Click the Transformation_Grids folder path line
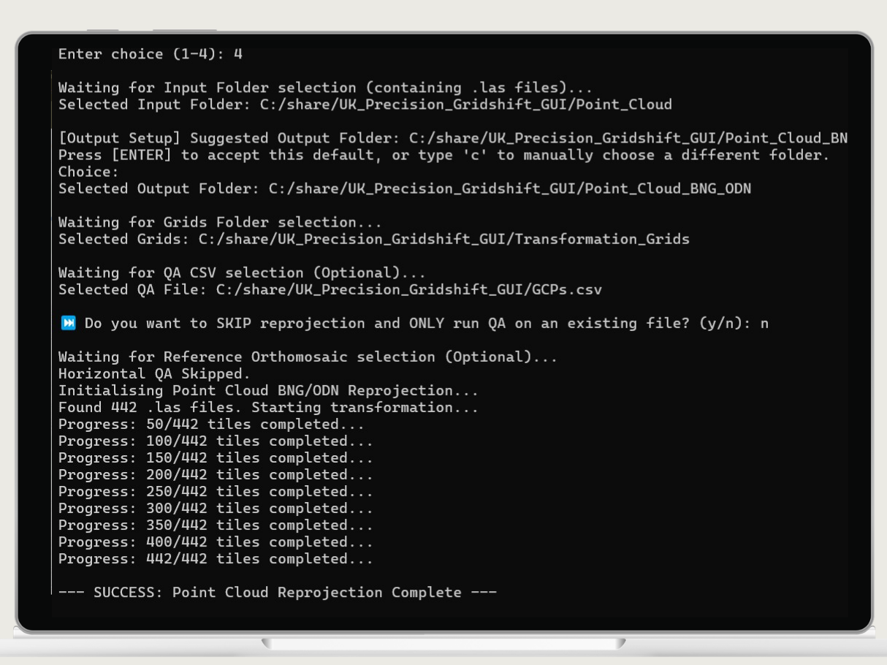 tap(374, 239)
